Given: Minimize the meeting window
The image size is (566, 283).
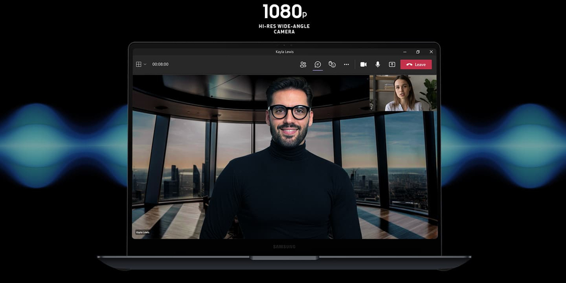Looking at the screenshot, I should [x=405, y=52].
